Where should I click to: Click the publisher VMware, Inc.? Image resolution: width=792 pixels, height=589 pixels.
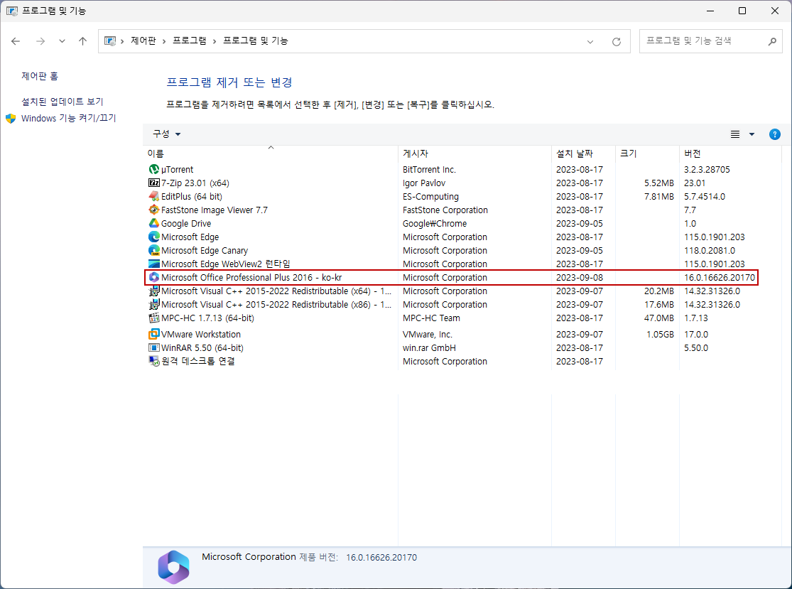428,334
